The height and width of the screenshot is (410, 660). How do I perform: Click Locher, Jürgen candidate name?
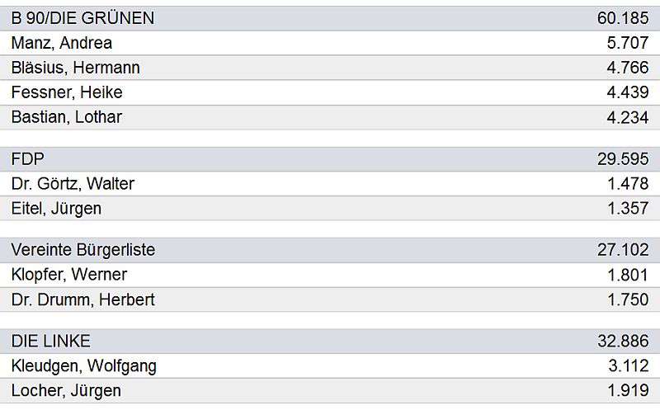(x=66, y=391)
